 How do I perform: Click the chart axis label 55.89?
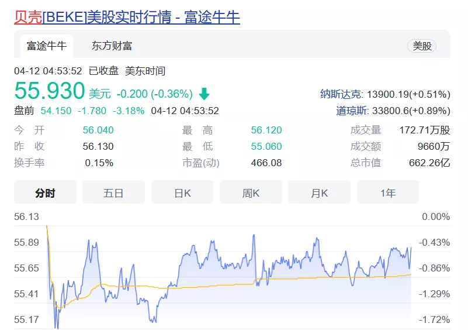click(26, 242)
